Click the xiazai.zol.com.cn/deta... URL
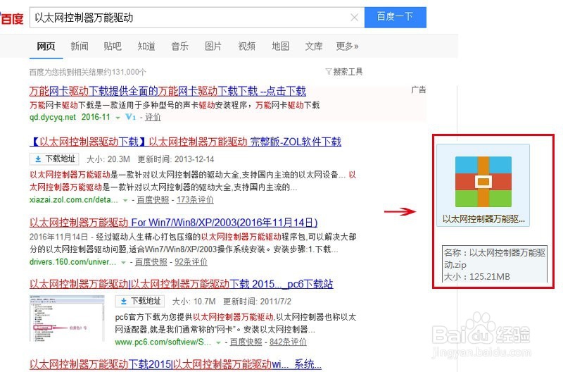 [74, 199]
